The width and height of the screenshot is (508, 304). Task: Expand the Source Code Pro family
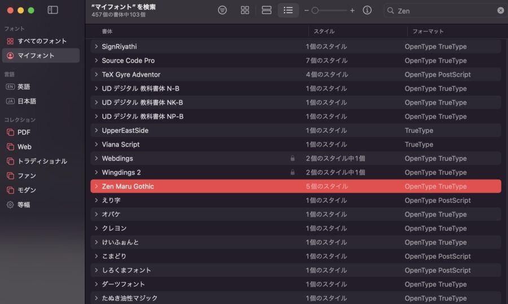click(x=96, y=60)
